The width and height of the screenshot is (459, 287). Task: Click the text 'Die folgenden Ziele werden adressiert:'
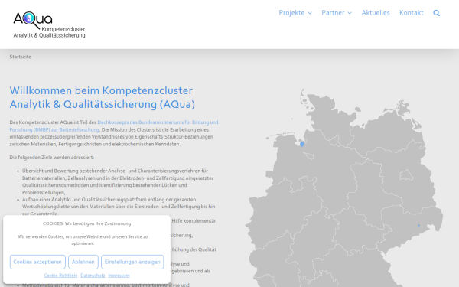[x=52, y=157]
